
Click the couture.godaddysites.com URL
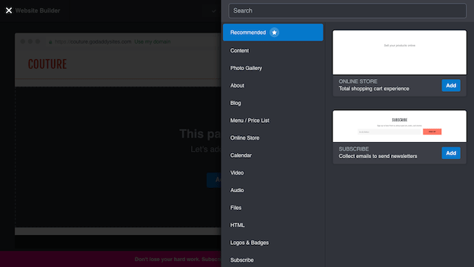[x=93, y=41]
